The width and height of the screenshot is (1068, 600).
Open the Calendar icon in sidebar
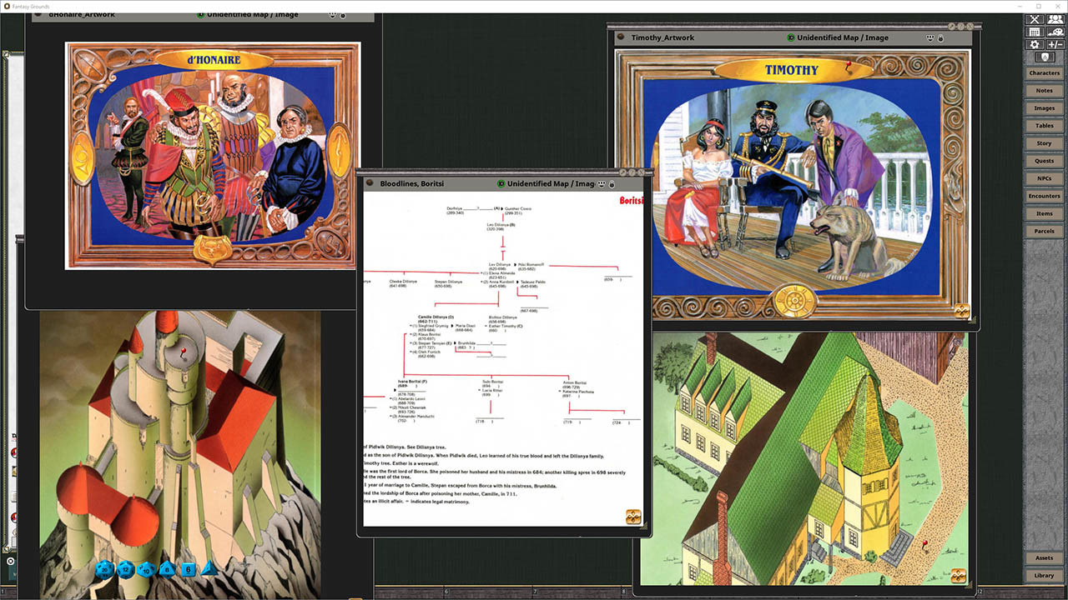[x=1035, y=32]
